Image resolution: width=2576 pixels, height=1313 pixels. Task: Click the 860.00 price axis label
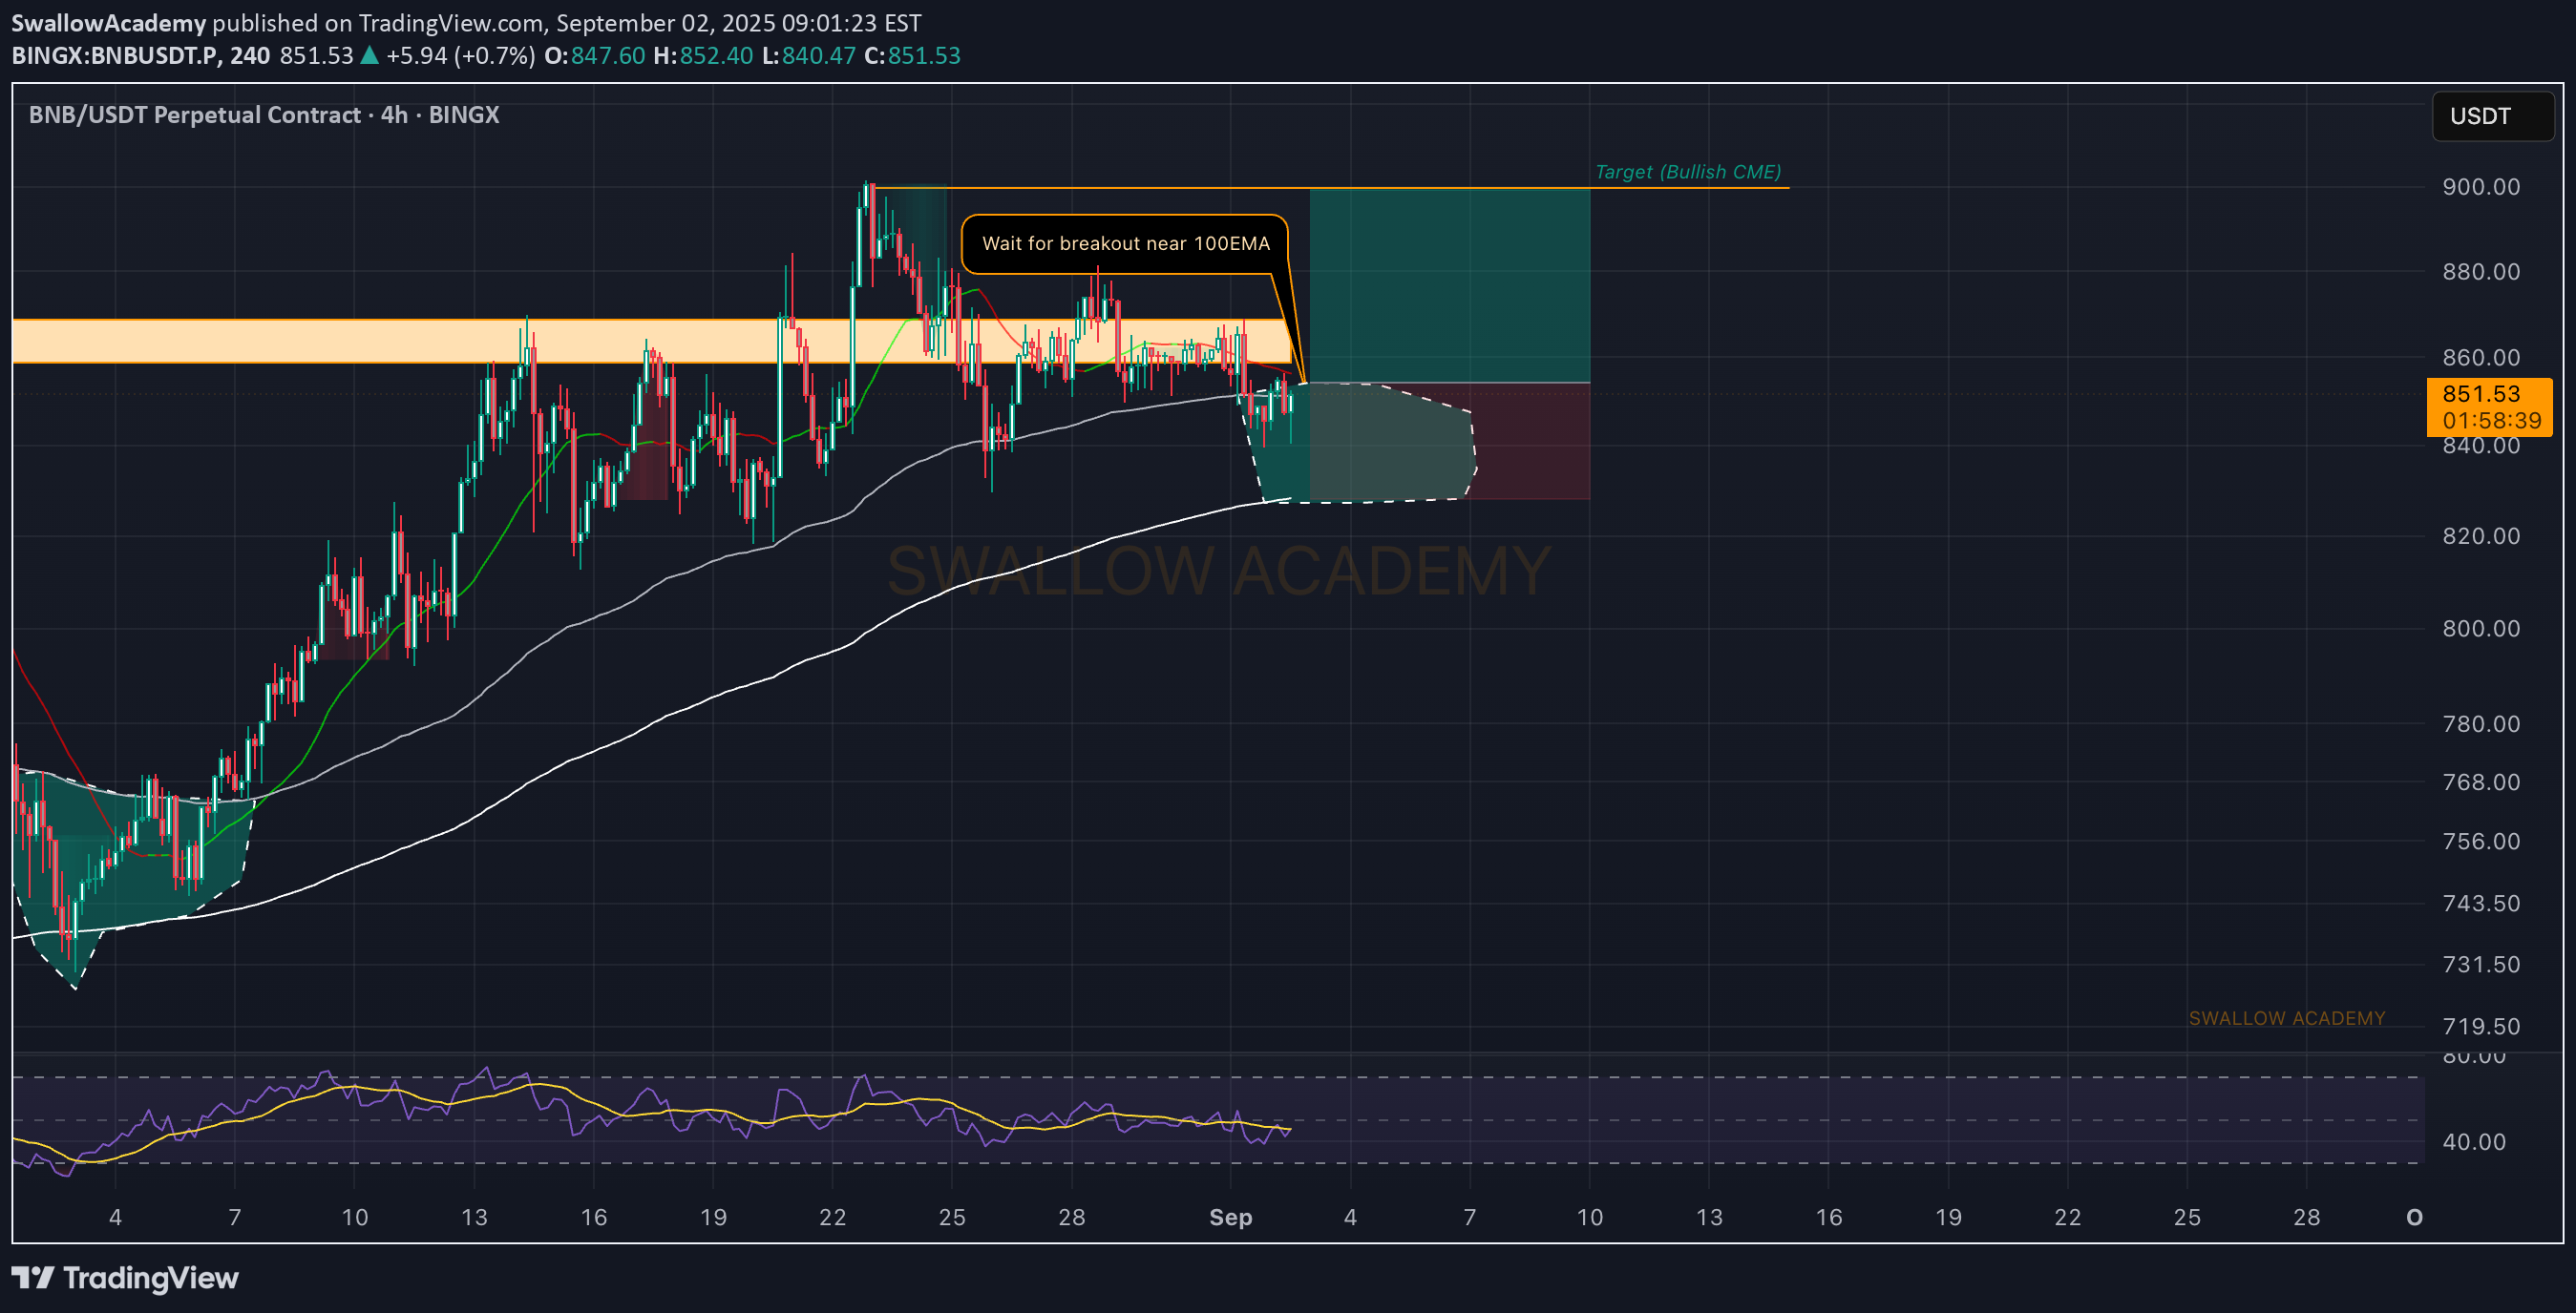2481,358
